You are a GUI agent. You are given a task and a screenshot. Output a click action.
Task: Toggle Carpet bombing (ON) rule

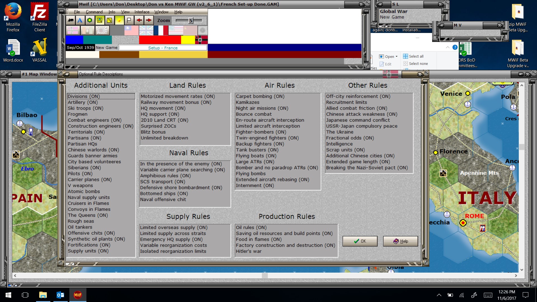(x=260, y=96)
